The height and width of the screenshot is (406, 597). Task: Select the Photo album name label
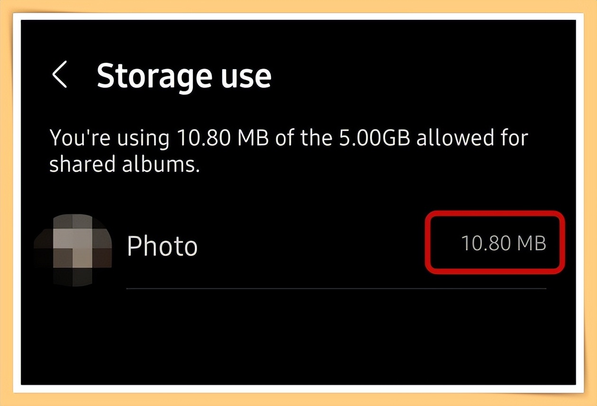pos(162,246)
